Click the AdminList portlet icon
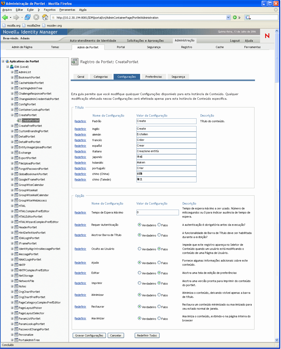The height and width of the screenshot is (349, 281). click(16, 72)
